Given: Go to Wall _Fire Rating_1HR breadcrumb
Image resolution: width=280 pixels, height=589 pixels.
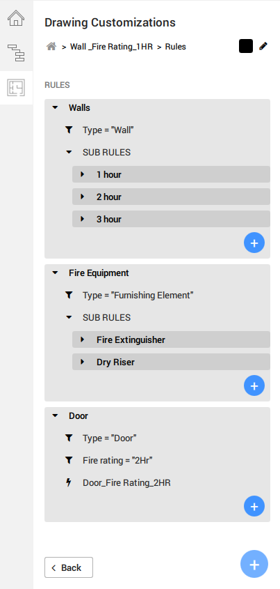Looking at the screenshot, I should 112,47.
